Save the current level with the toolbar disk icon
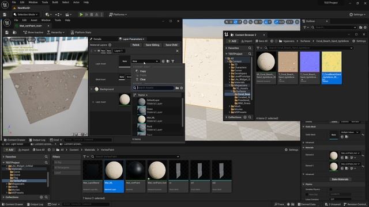 pos(5,14)
